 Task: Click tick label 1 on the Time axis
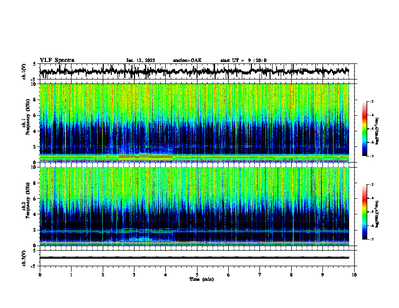click(71, 275)
